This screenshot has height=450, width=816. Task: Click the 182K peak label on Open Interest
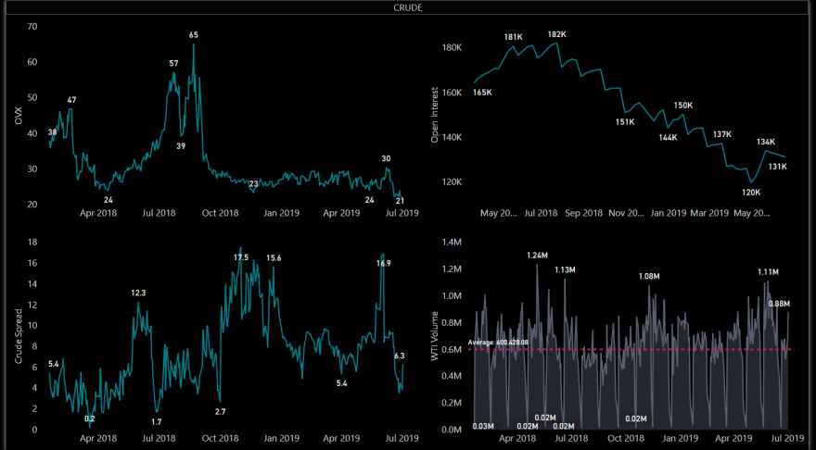557,34
